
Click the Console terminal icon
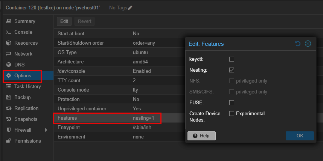click(8, 32)
